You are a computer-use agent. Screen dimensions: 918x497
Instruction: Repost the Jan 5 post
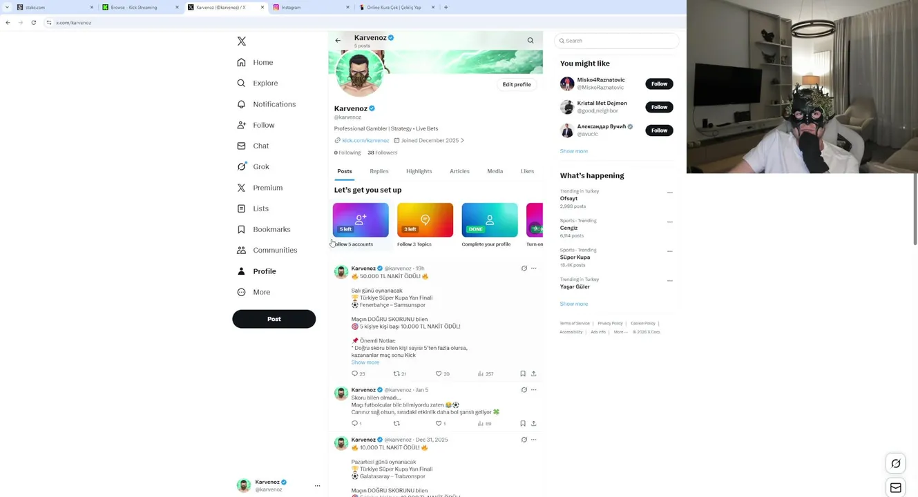point(396,423)
